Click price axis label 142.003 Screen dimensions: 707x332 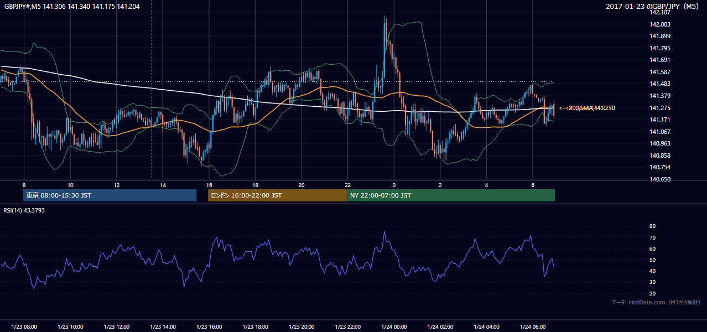[661, 24]
